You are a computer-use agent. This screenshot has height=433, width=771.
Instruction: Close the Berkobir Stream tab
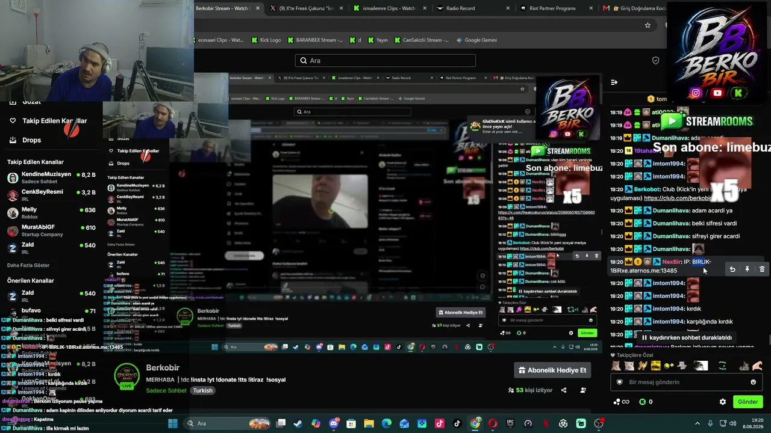(x=258, y=8)
